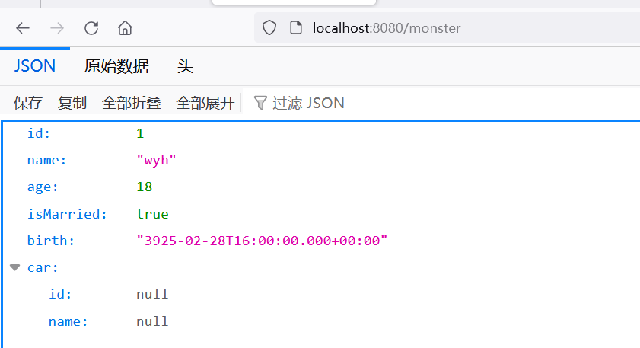Collapse the car node triangle
Image resolution: width=640 pixels, height=348 pixels.
15,267
